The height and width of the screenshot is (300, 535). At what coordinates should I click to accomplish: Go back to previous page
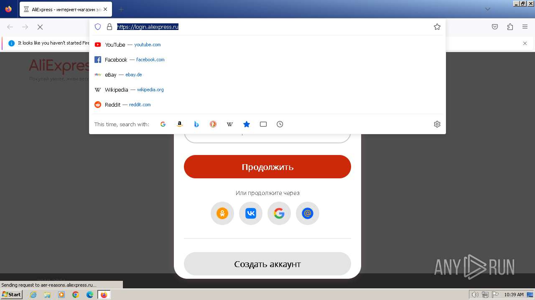tap(10, 27)
